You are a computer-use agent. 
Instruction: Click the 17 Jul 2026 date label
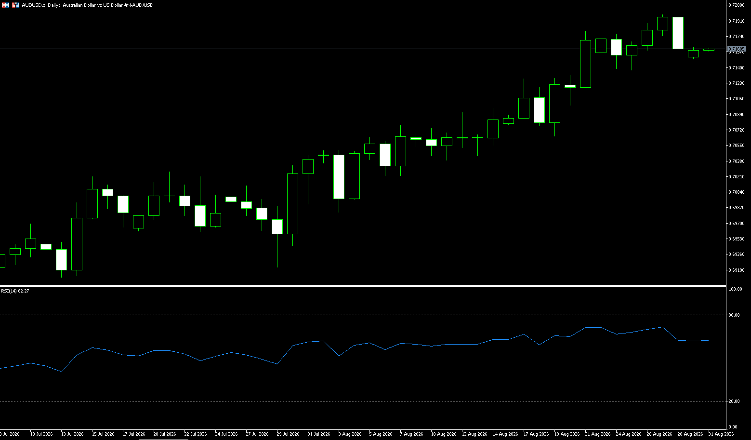(x=134, y=434)
